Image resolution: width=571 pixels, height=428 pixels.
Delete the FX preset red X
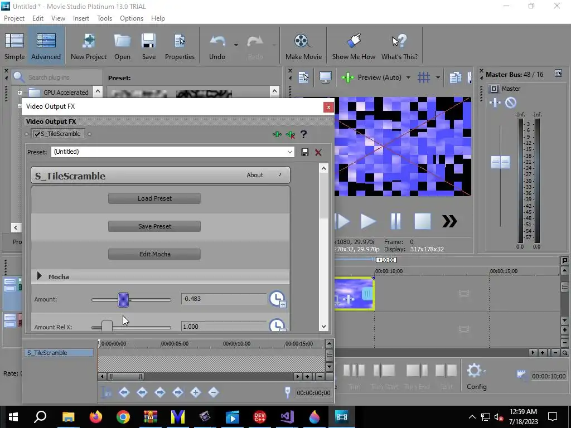318,152
